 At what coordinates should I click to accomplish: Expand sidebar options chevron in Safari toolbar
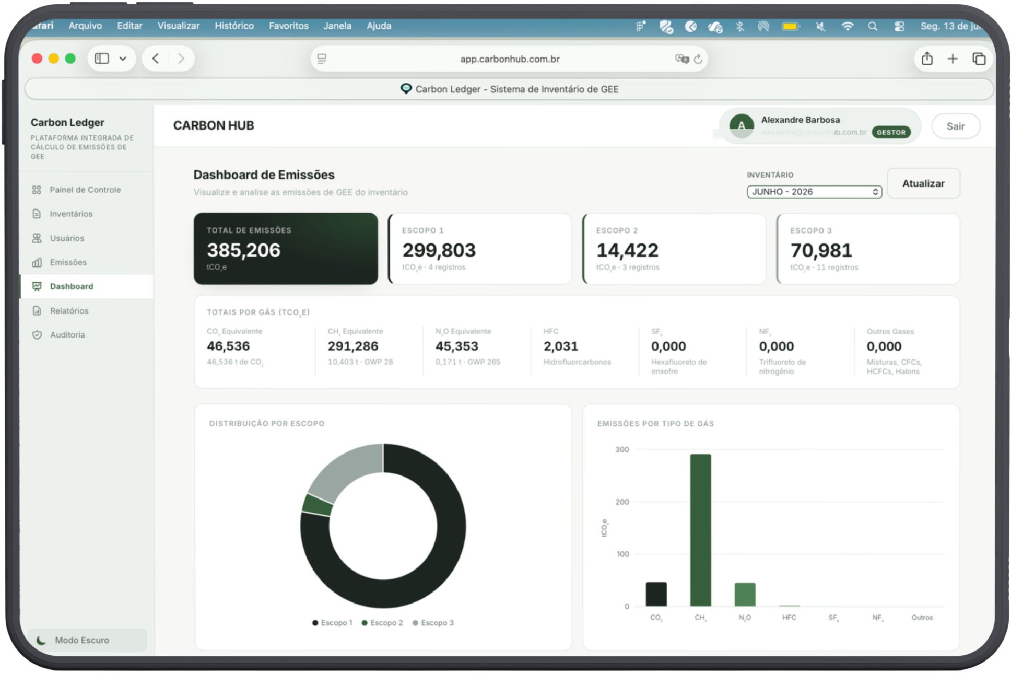pos(123,59)
